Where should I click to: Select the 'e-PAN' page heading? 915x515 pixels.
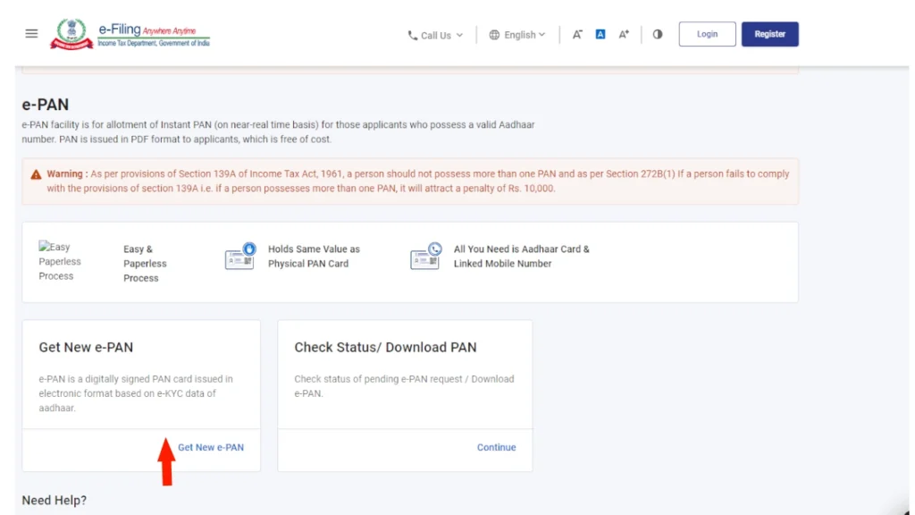point(46,105)
